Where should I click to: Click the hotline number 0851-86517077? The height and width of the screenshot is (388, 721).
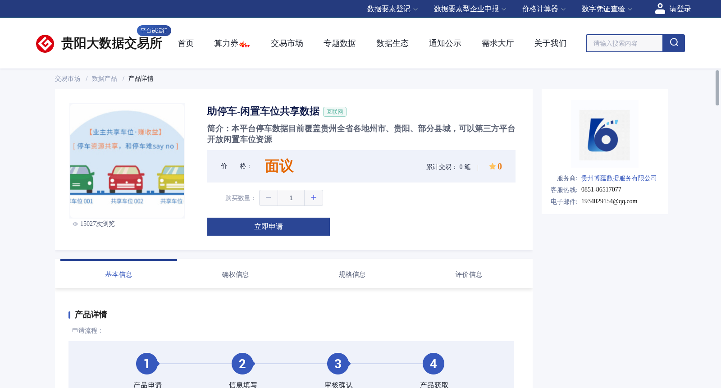(601, 190)
